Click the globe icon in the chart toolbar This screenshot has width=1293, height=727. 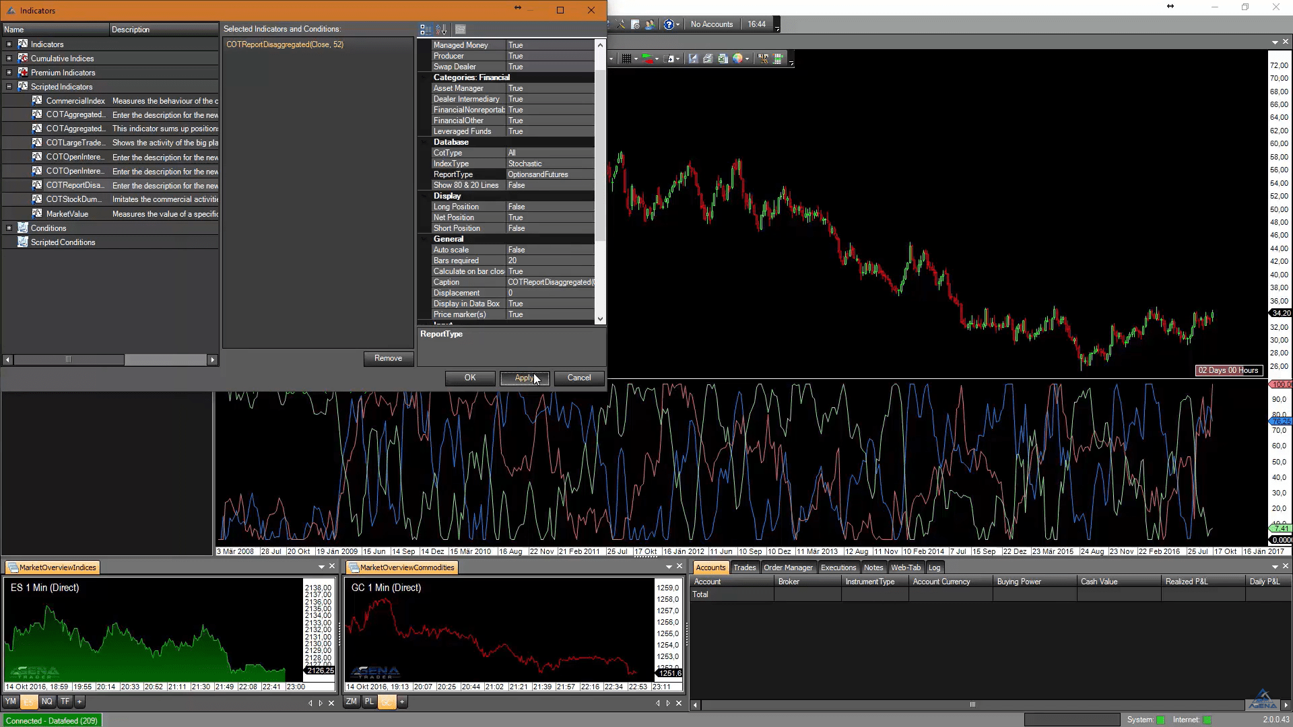pos(738,59)
